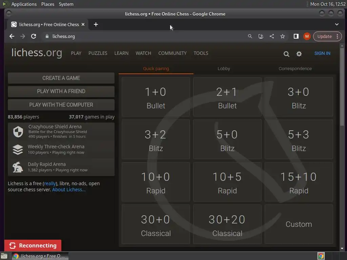Open Weekly Three-check Arena tournament
Image resolution: width=347 pixels, height=260 pixels.
pos(61,149)
